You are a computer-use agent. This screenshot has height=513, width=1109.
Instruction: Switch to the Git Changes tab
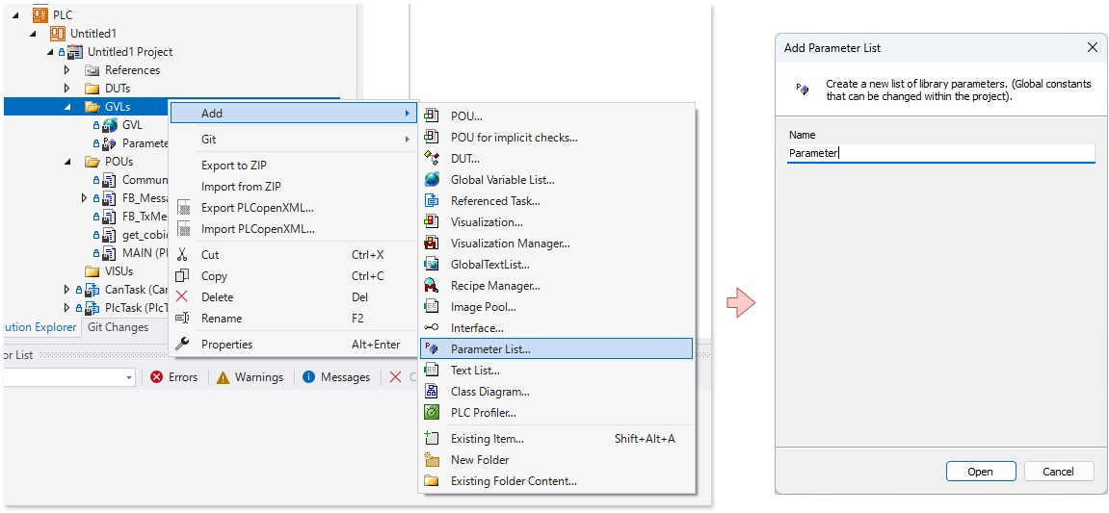coord(118,327)
